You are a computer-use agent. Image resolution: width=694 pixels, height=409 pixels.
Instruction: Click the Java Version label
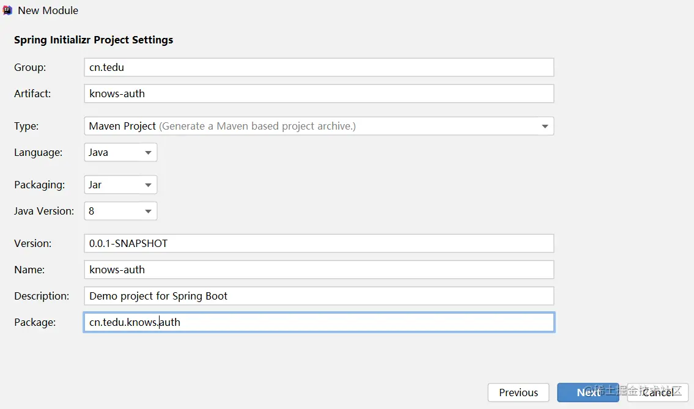click(x=44, y=211)
